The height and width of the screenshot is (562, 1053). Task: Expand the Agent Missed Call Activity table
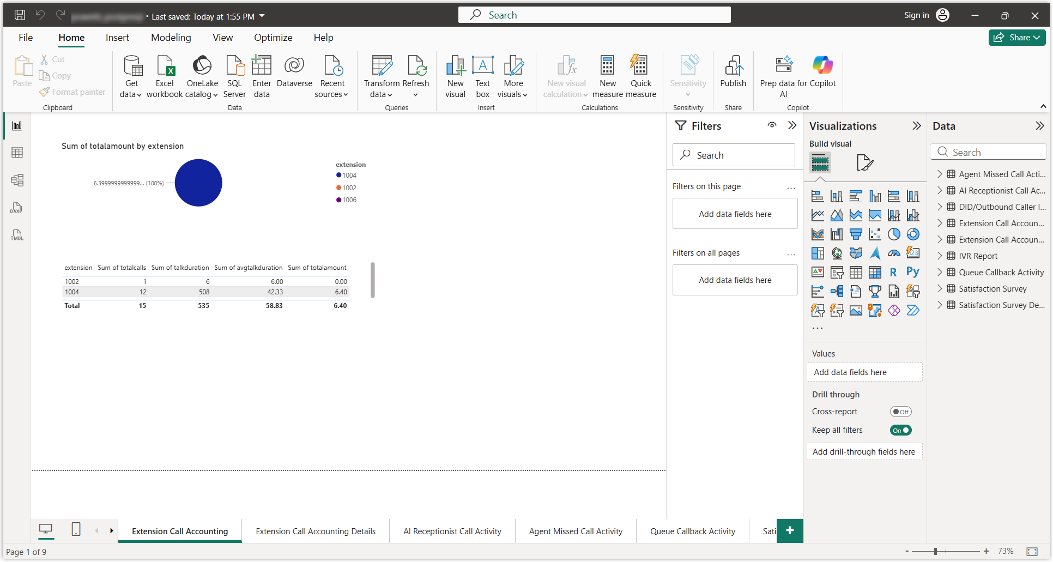pyautogui.click(x=940, y=174)
